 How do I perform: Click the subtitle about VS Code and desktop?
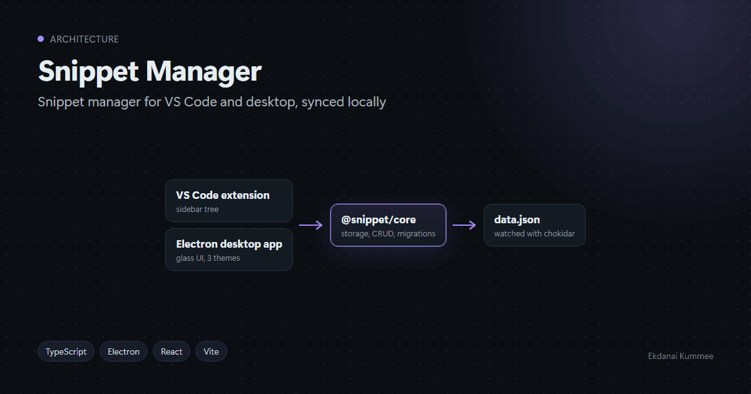tap(212, 102)
